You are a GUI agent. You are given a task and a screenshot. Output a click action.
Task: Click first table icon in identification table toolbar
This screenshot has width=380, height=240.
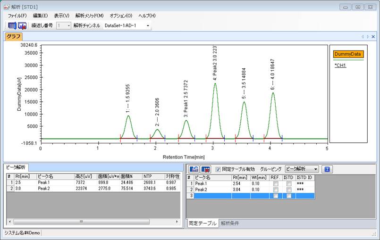[194, 169]
